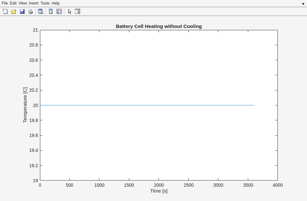Insert a colorbar using the toolbar icon

pyautogui.click(x=51, y=11)
